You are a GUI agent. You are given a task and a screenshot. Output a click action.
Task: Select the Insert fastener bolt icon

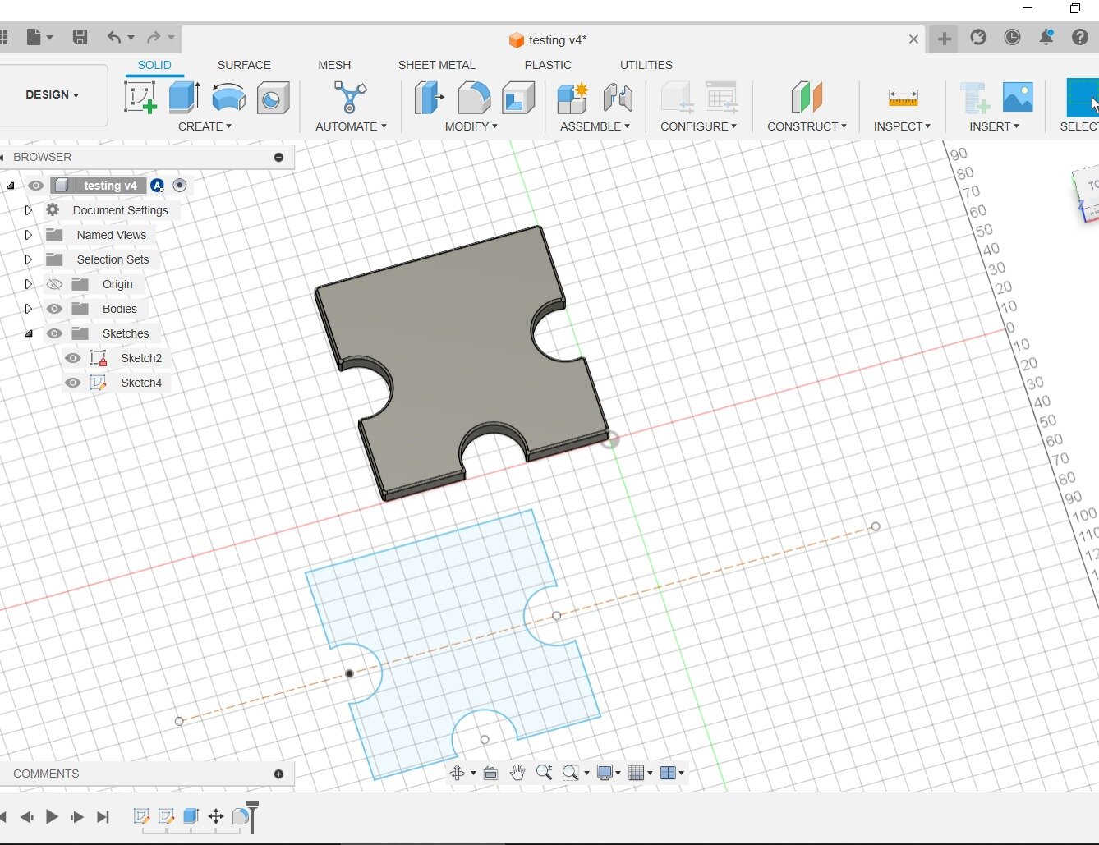[x=974, y=98]
